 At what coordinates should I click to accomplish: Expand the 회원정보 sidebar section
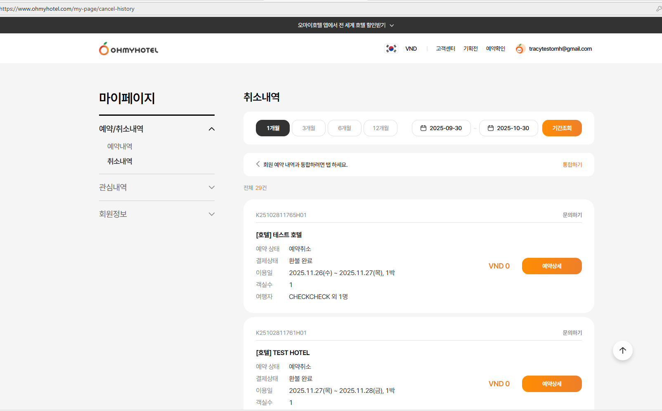pyautogui.click(x=211, y=214)
